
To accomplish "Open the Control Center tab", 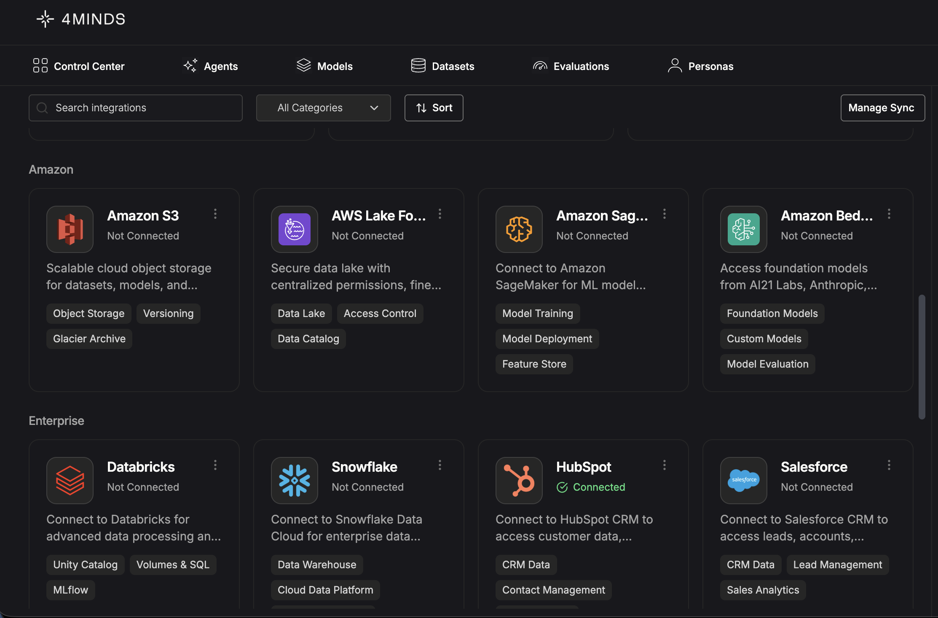I will [79, 66].
